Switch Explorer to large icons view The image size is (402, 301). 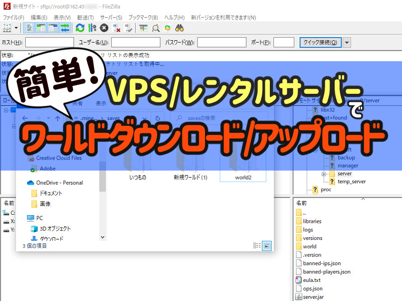pyautogui.click(x=267, y=246)
